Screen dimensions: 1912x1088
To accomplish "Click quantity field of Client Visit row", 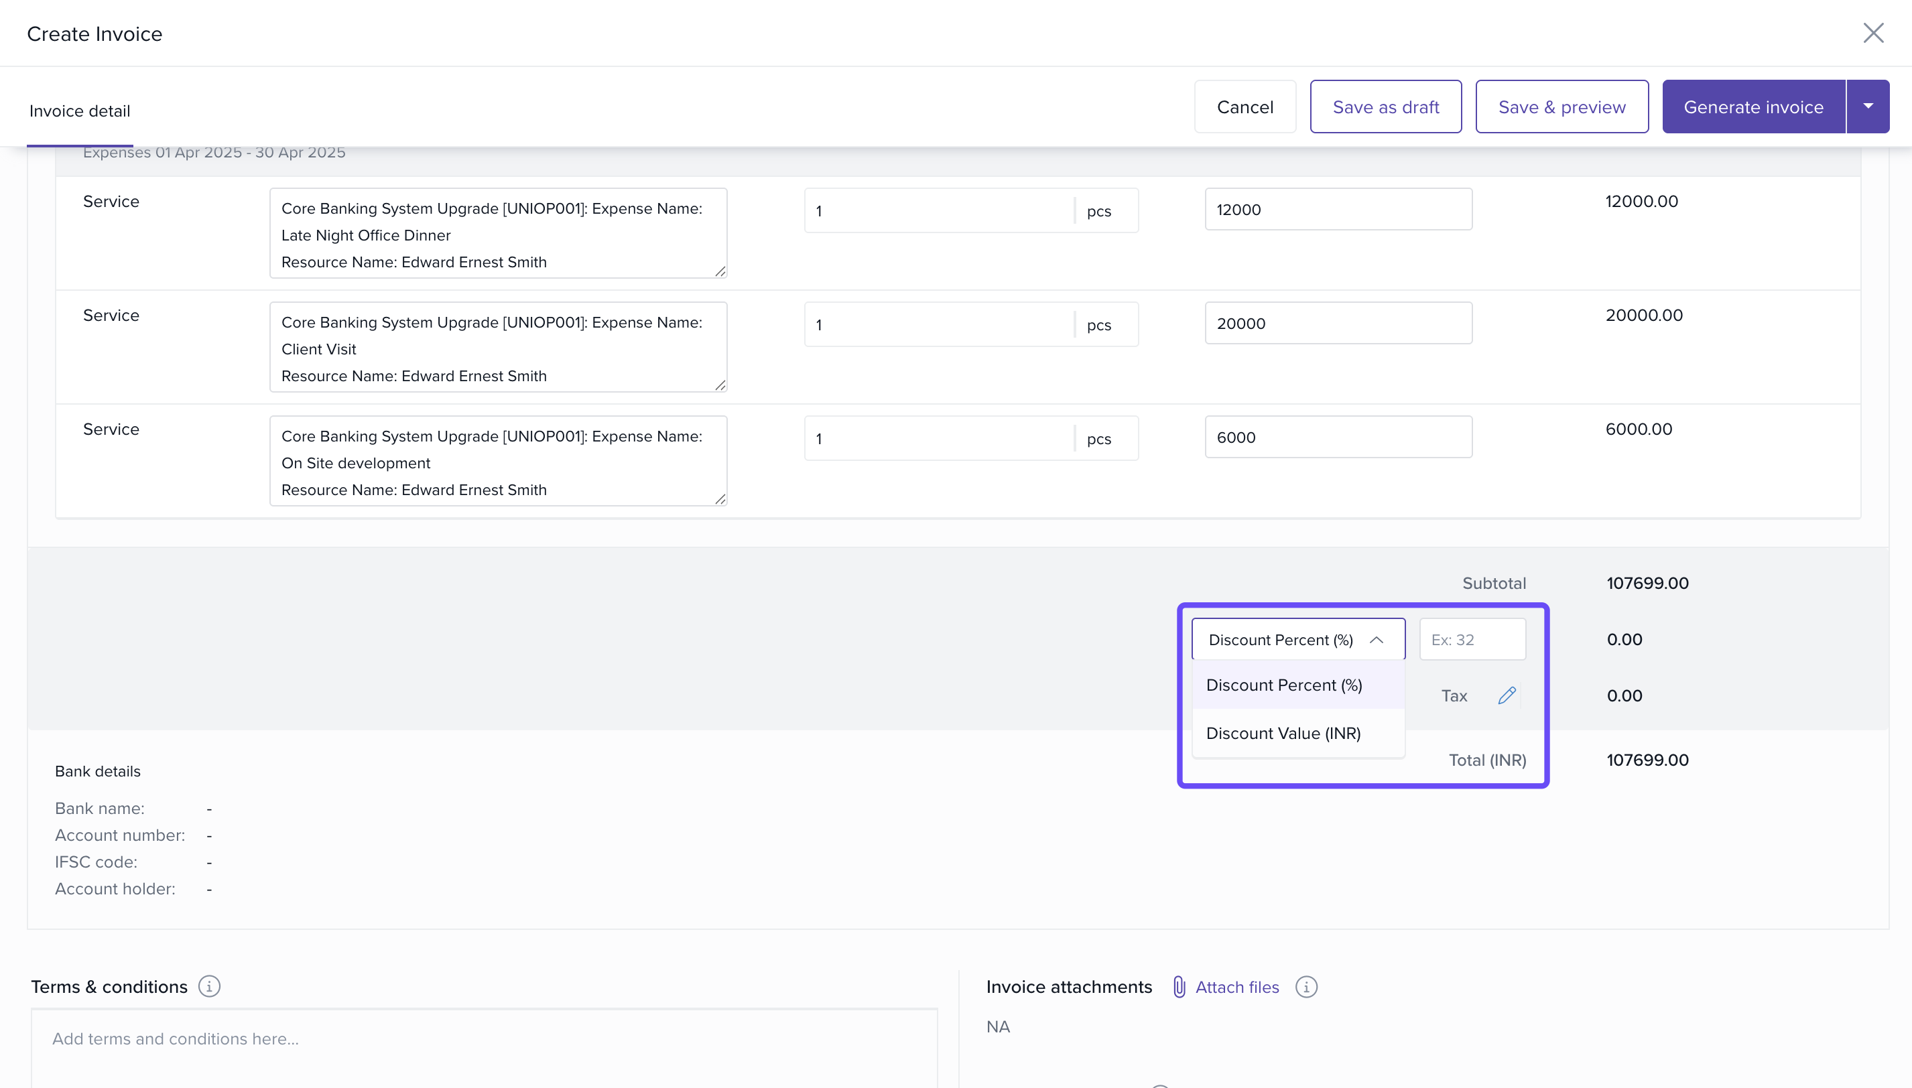I will click(x=939, y=324).
